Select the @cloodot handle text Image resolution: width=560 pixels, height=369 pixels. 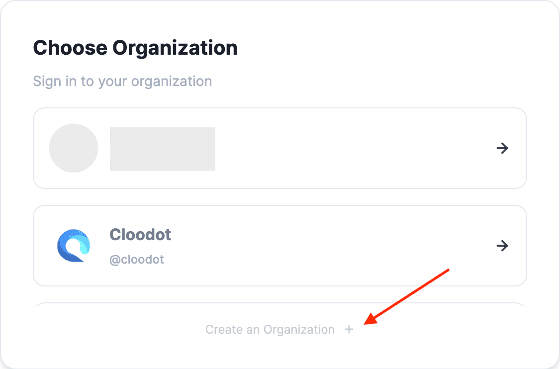(137, 259)
